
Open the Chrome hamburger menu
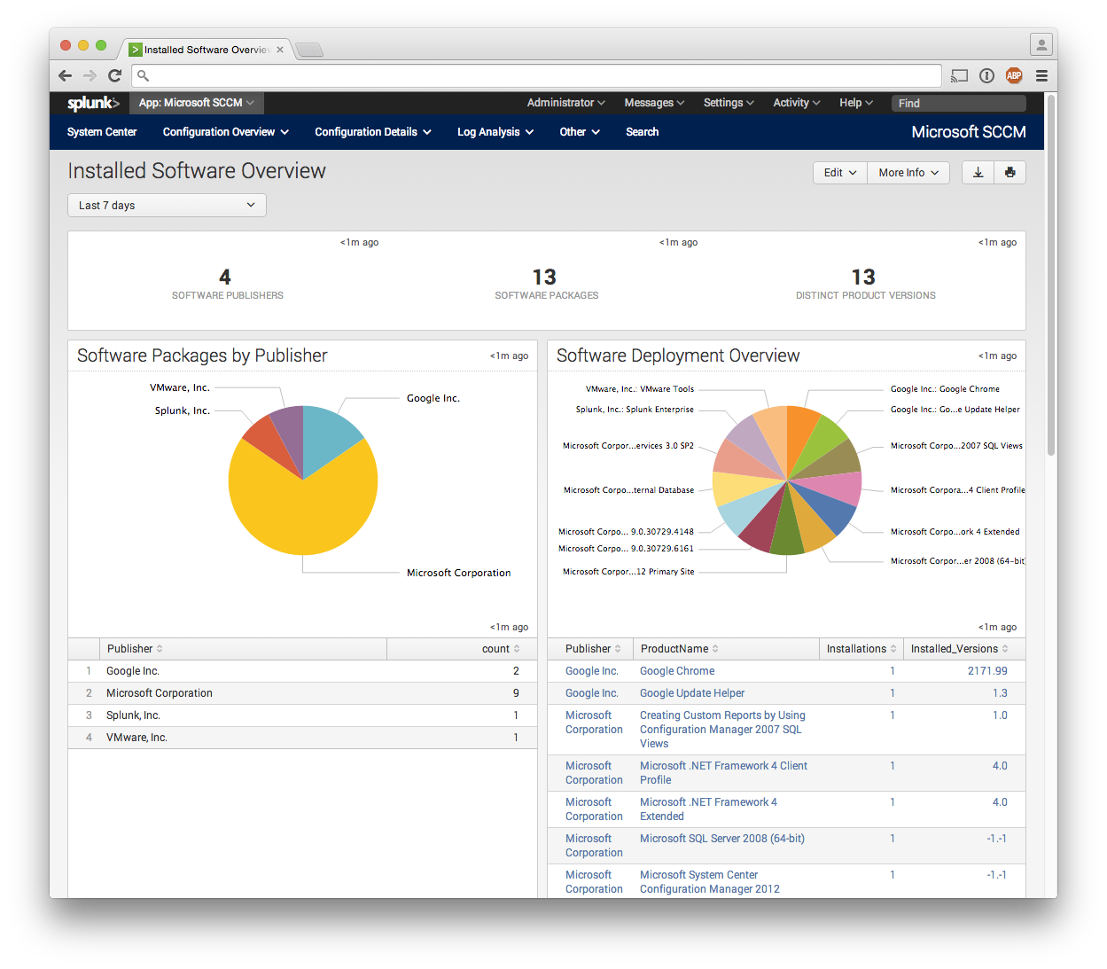click(x=1041, y=75)
